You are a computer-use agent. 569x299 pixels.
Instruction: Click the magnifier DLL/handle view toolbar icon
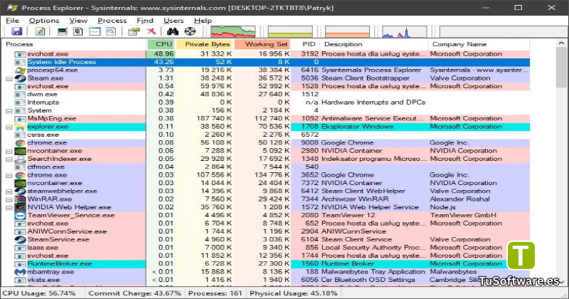pyautogui.click(x=111, y=31)
